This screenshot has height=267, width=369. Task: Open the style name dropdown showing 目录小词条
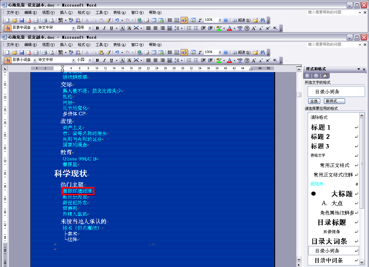[x=35, y=60]
